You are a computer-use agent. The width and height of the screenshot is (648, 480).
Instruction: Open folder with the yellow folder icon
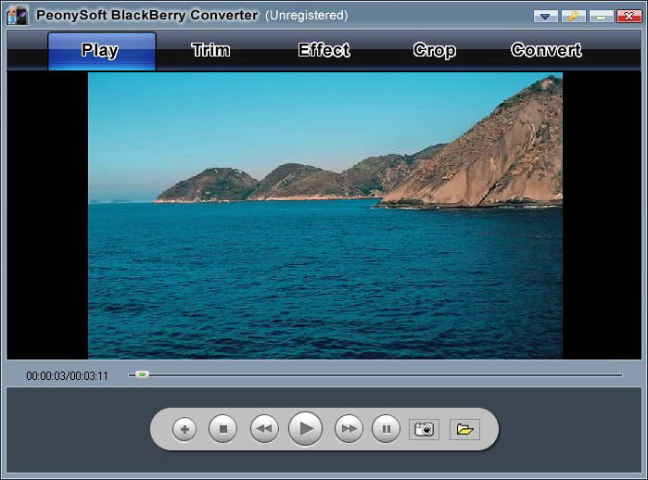pyautogui.click(x=464, y=429)
